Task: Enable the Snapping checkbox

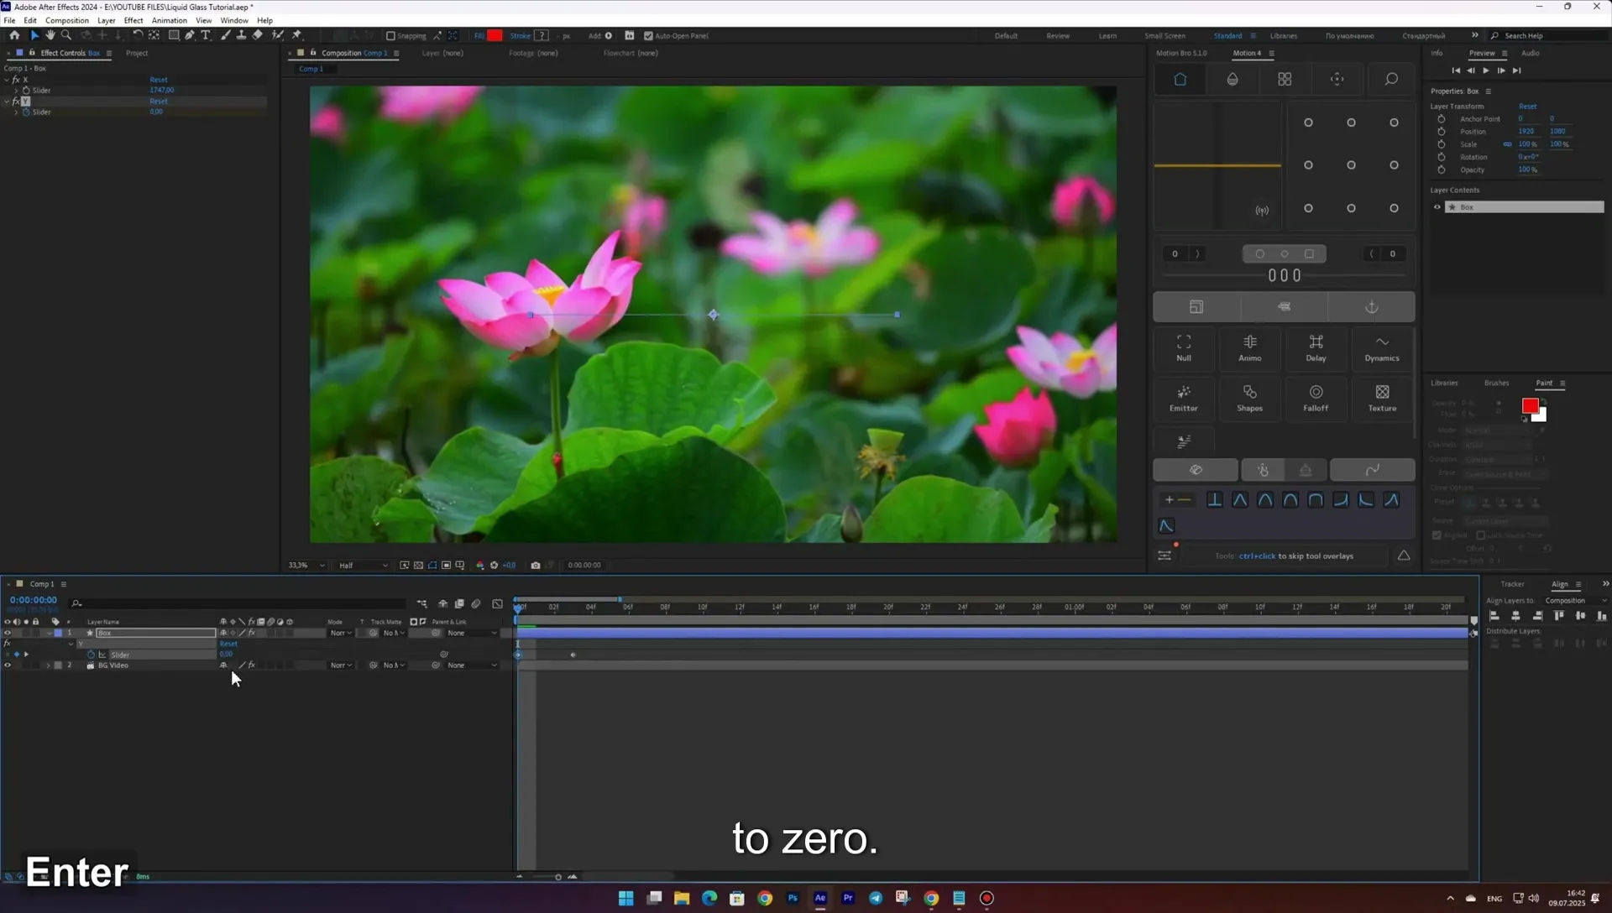Action: (390, 36)
